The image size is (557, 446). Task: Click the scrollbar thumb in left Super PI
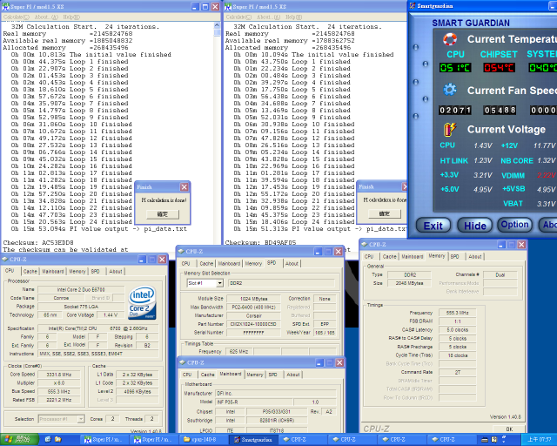click(x=217, y=33)
